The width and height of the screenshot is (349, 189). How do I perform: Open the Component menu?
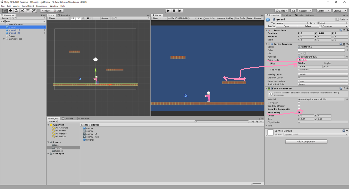42,6
